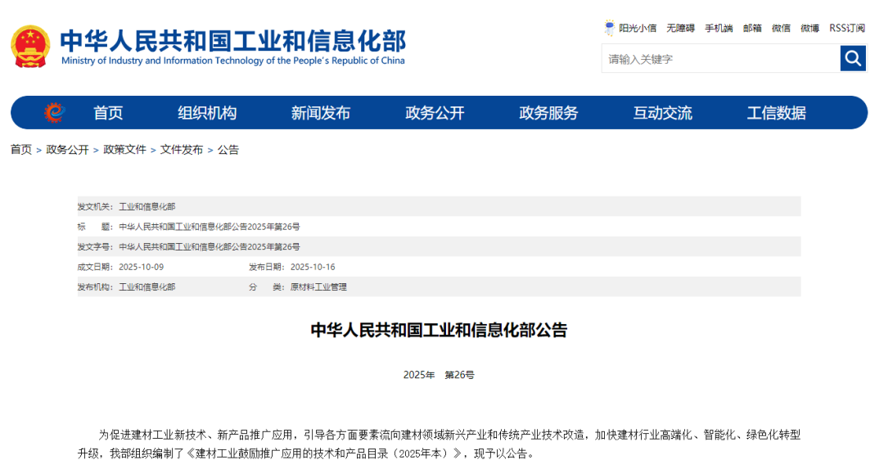The height and width of the screenshot is (460, 884).
Task: Click the RSS订阅 link
Action: [x=846, y=28]
